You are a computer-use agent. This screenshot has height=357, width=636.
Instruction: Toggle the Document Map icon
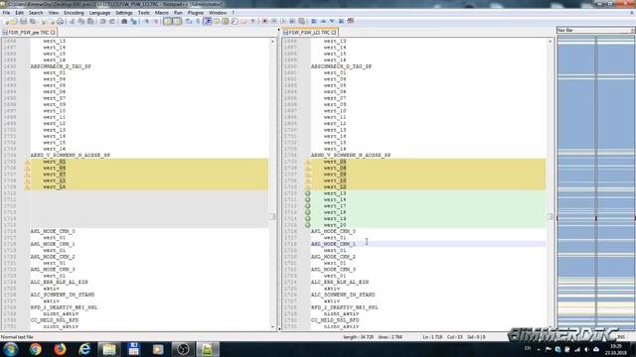[x=226, y=21]
